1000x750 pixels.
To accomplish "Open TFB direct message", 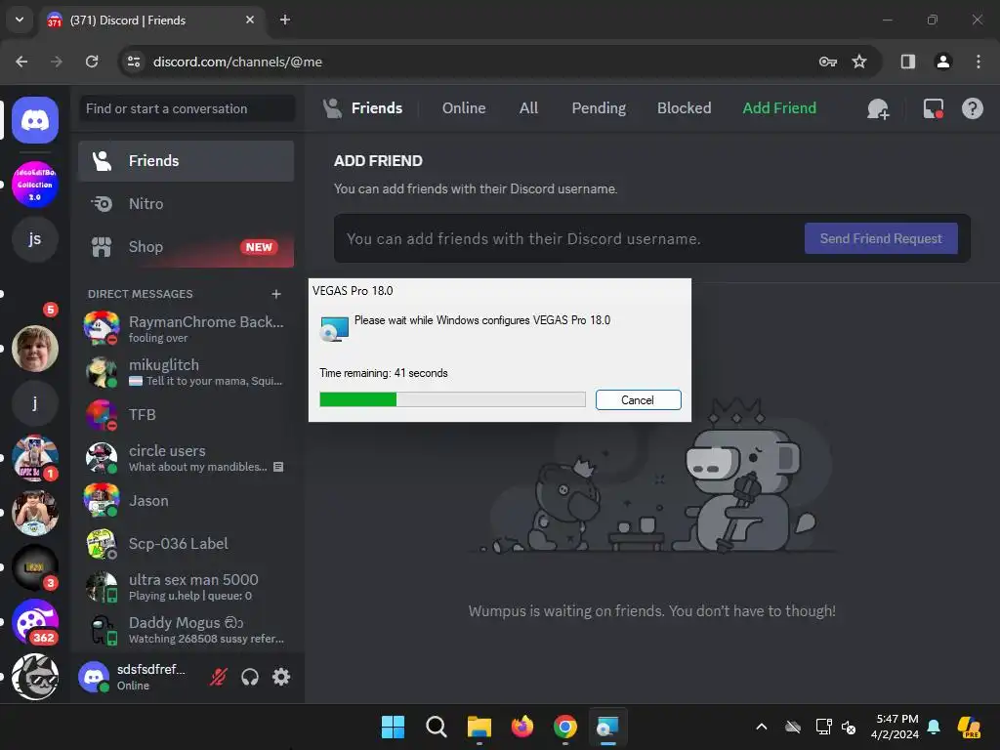I will coord(187,414).
